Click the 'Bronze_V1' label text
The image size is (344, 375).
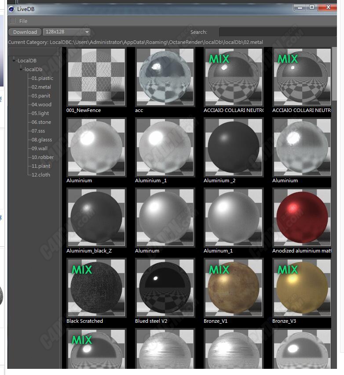click(216, 321)
